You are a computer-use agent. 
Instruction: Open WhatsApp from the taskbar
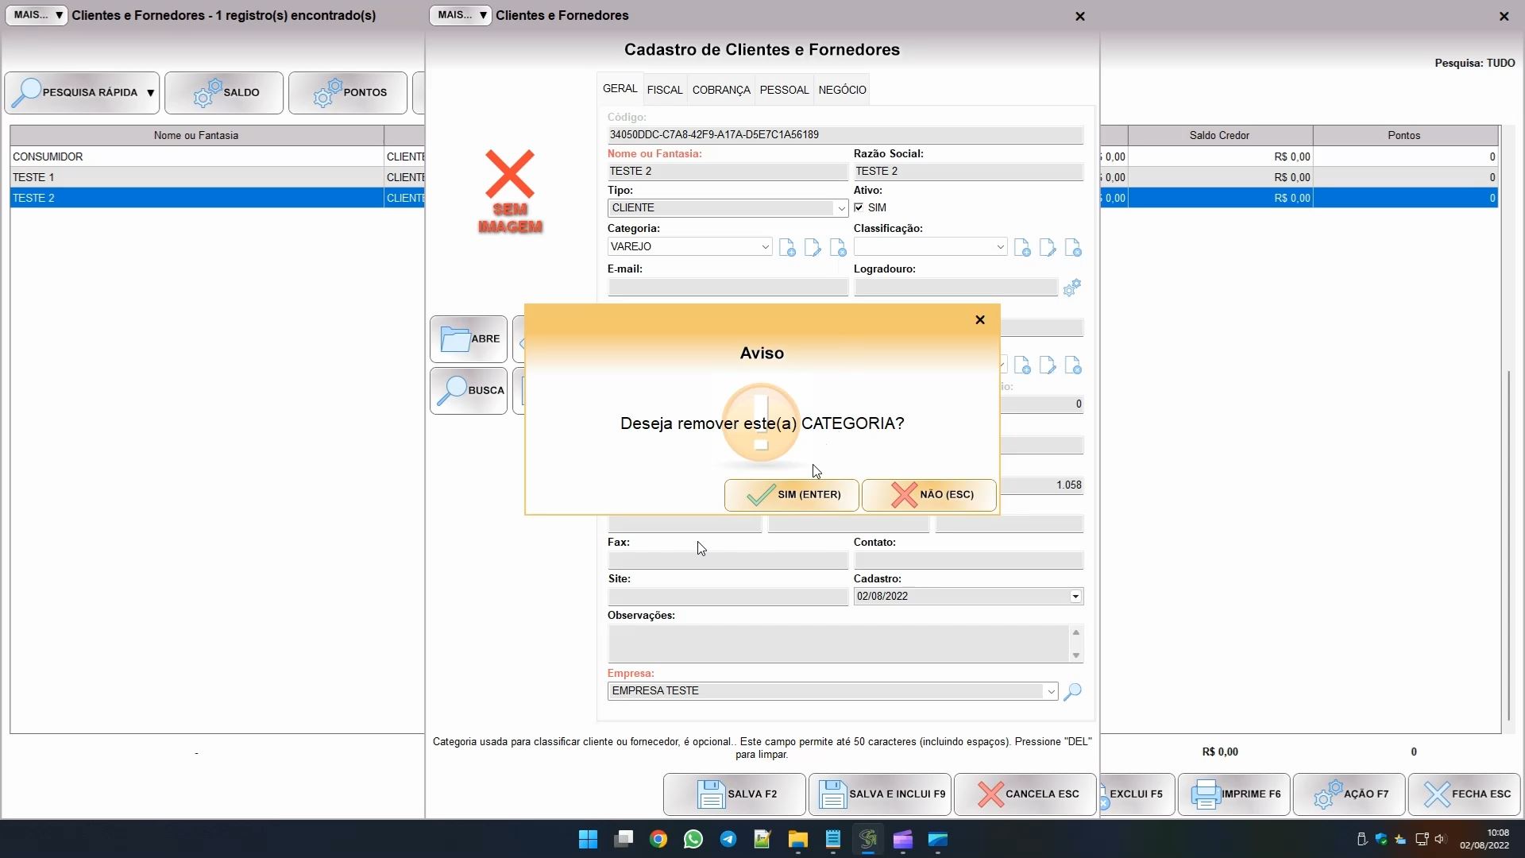(693, 840)
